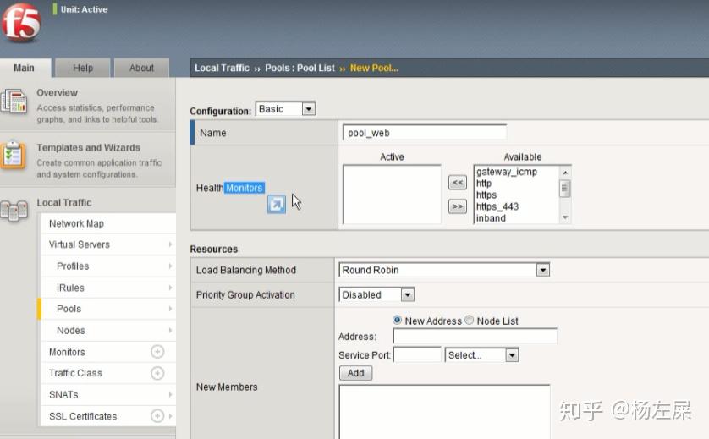
Task: Open the Overview section icon
Action: [14, 102]
